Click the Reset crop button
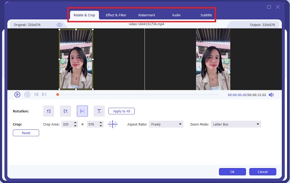The height and width of the screenshot is (183, 290). [26, 133]
